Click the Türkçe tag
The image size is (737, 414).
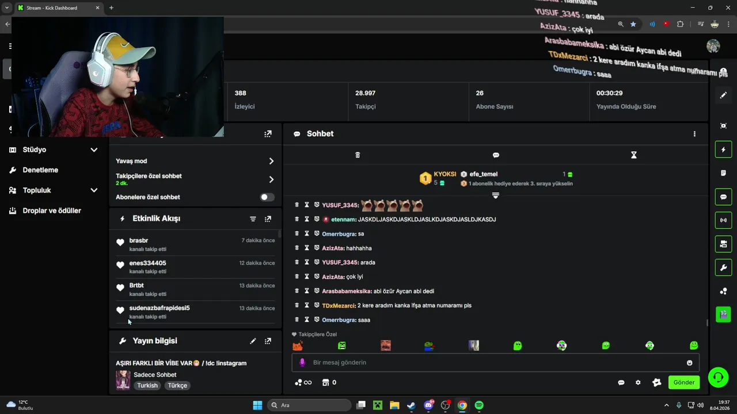click(x=177, y=386)
